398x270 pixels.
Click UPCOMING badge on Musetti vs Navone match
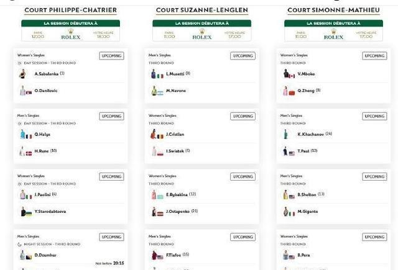(243, 56)
